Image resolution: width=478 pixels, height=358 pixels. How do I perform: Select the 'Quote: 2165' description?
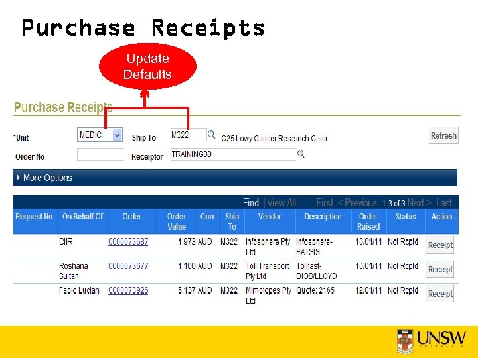pyautogui.click(x=315, y=290)
